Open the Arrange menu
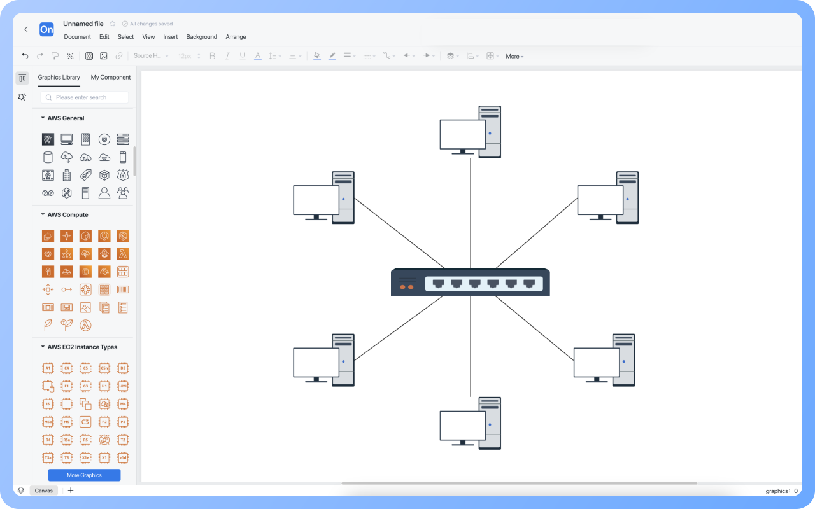The width and height of the screenshot is (815, 509). coord(236,37)
